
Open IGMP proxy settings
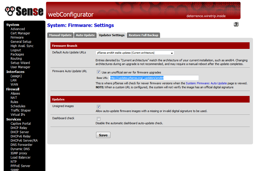pyautogui.click(x=19, y=153)
